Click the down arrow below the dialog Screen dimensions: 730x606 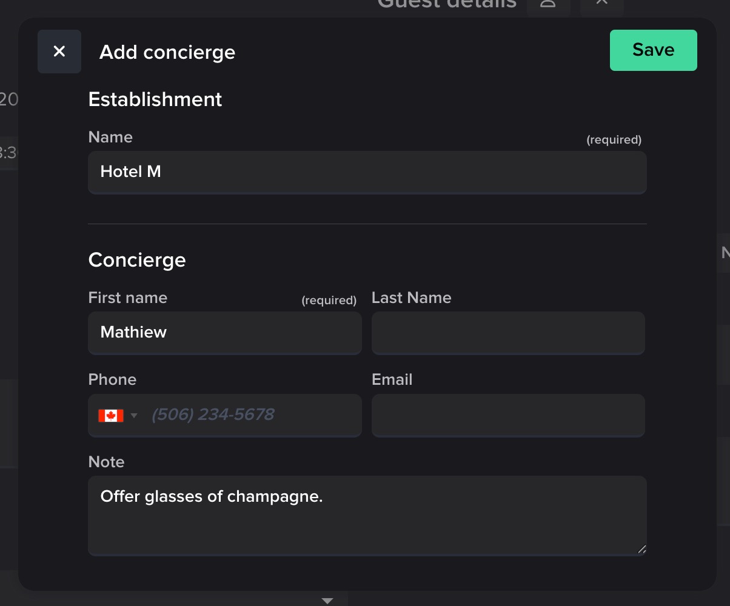327,601
